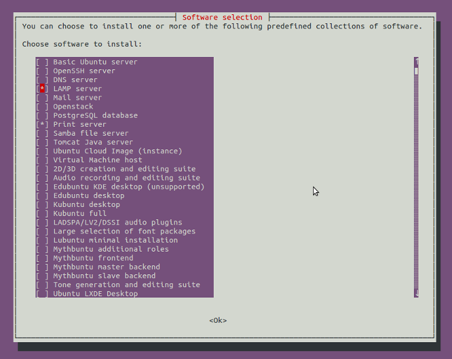Click the scrollbar up arrow

coord(416,61)
